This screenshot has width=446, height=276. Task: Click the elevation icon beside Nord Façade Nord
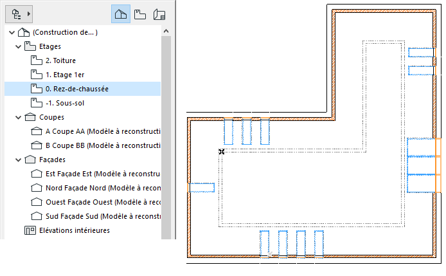click(37, 188)
